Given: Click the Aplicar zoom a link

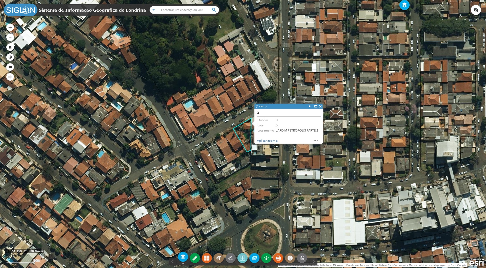Looking at the screenshot, I should pos(267,141).
